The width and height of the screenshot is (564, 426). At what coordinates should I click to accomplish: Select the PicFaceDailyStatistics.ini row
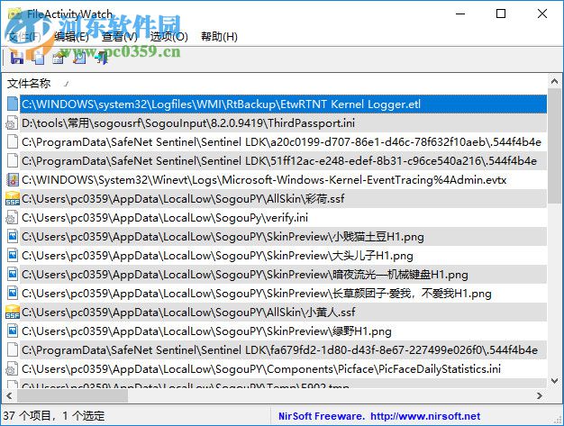[x=283, y=369]
